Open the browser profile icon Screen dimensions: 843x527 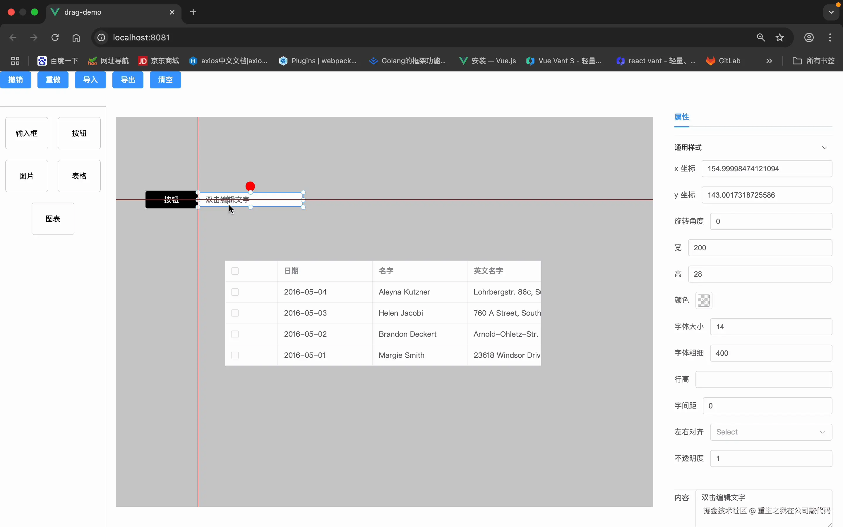[x=809, y=37]
